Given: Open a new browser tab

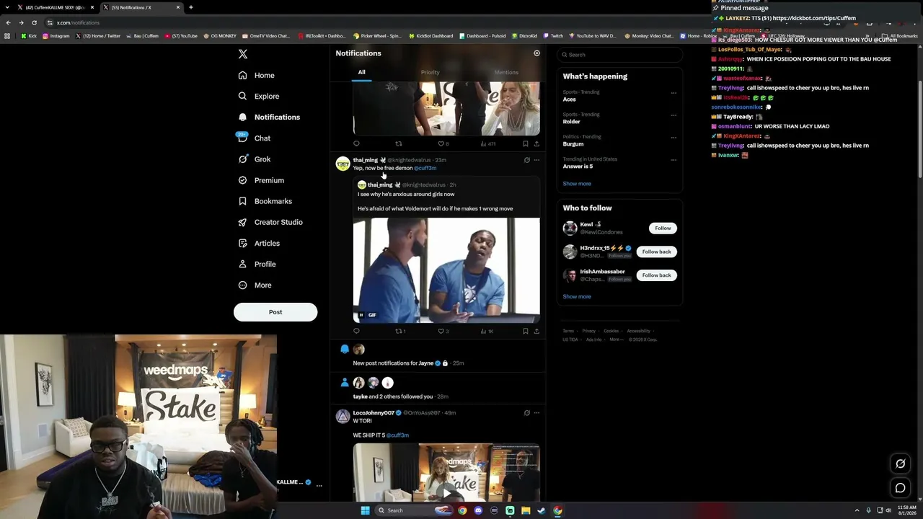Looking at the screenshot, I should (x=191, y=7).
